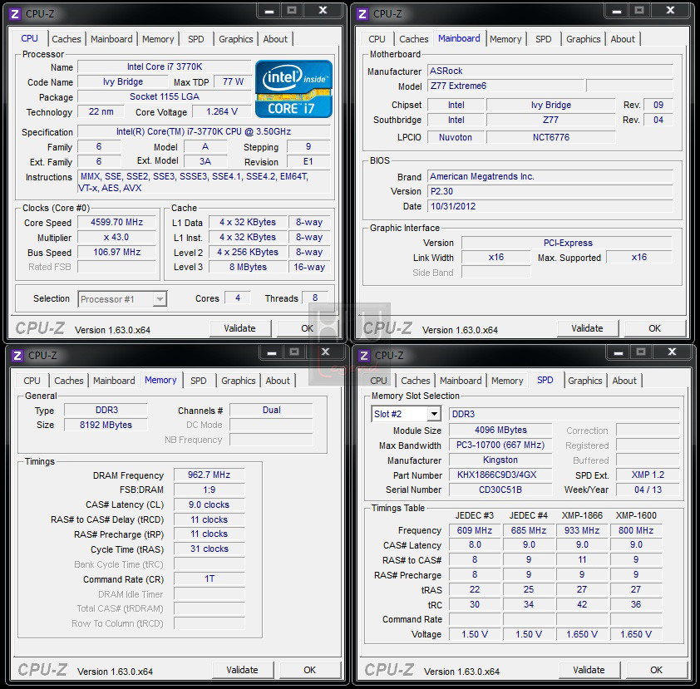Viewport: 700px width, 689px height.
Task: Click the Core Speed value 4599.70 MHz
Action: [116, 222]
